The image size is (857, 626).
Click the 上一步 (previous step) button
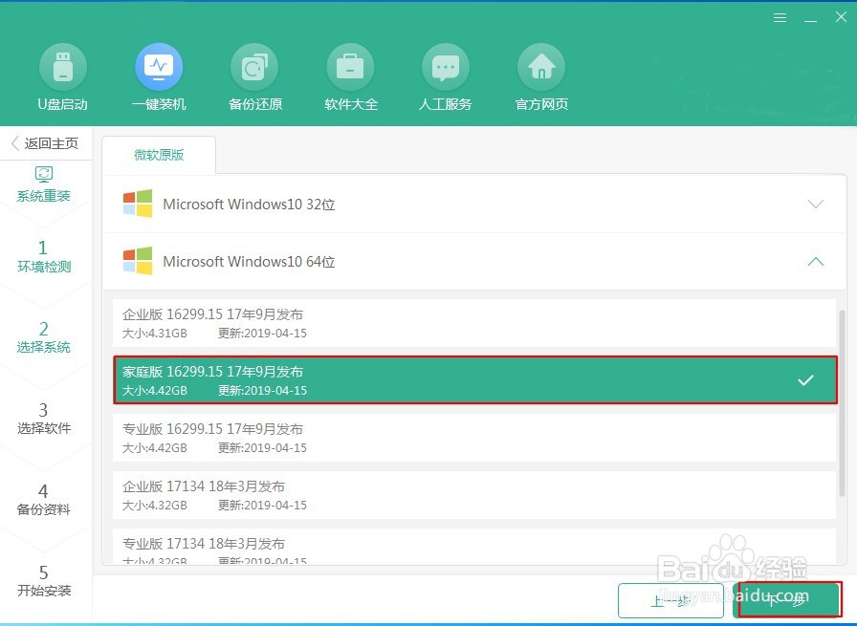tap(670, 599)
